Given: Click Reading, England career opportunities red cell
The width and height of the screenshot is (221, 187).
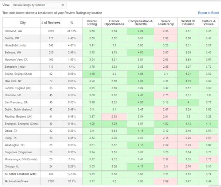Looking at the screenshot, I should click(x=114, y=117).
